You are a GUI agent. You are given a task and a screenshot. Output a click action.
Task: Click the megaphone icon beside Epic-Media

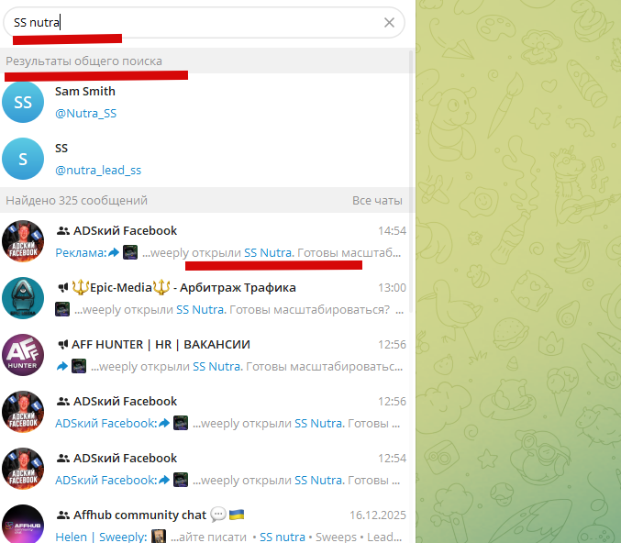pyautogui.click(x=63, y=287)
